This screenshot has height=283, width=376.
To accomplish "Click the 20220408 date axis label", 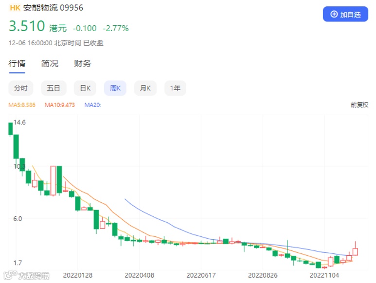I will click(x=139, y=275).
